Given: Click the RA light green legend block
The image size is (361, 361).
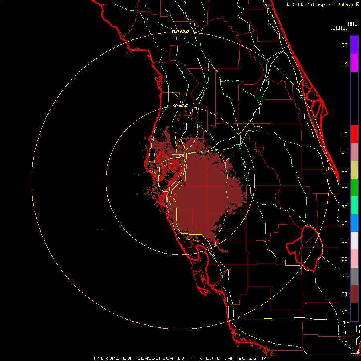Looking at the screenshot, I should tap(354, 205).
